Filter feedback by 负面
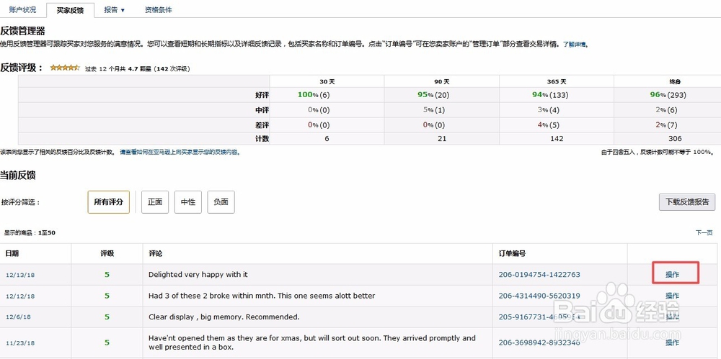Viewport: 721px width, 359px height. point(221,202)
